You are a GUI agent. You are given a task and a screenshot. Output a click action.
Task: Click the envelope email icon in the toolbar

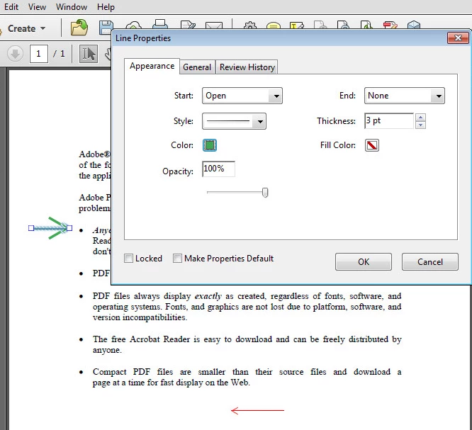click(214, 26)
